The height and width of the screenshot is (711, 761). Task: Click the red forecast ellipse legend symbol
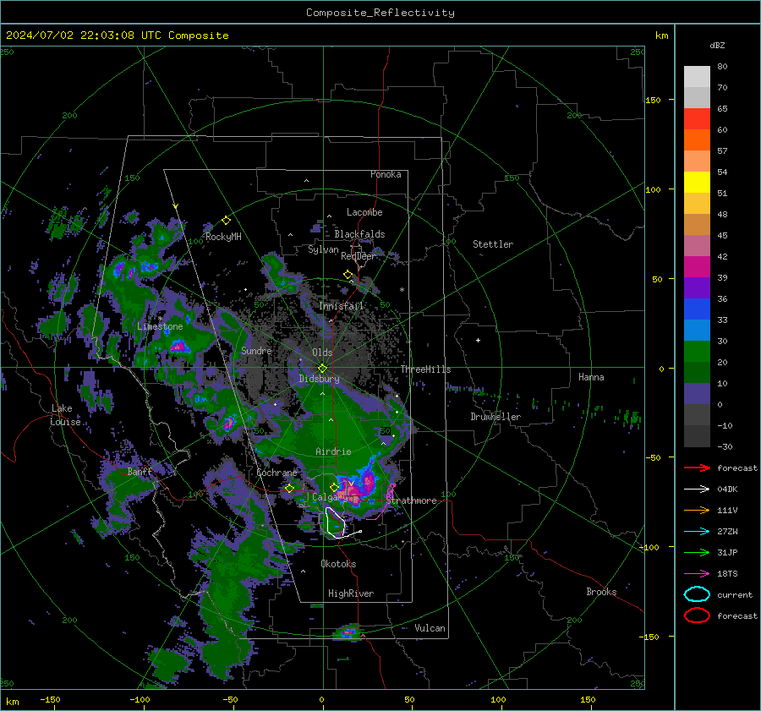[x=697, y=615]
